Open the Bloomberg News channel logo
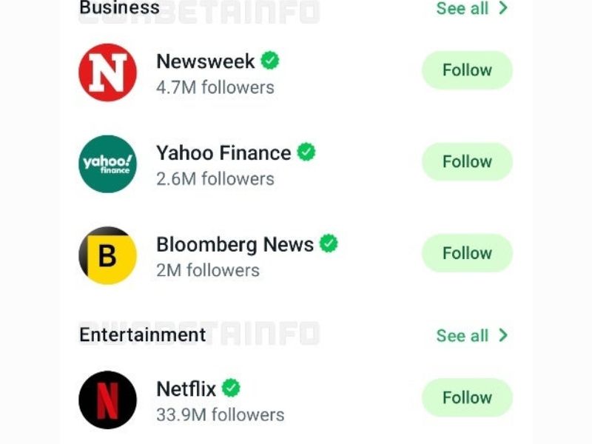592x444 pixels. 107,255
